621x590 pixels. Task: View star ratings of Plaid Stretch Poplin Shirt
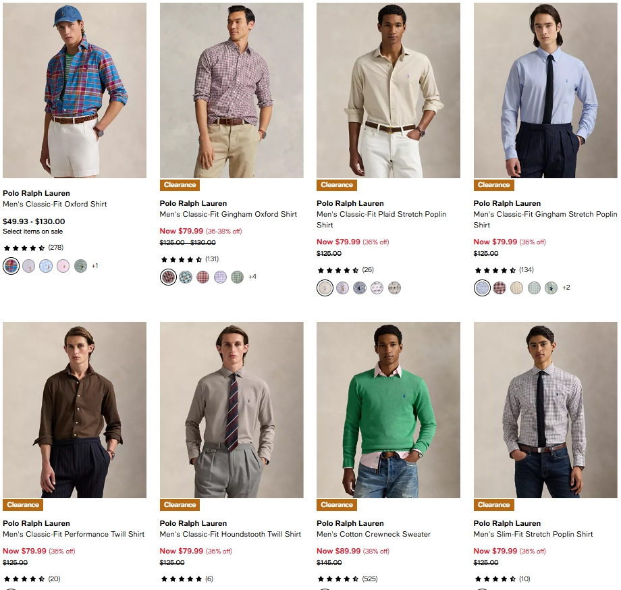(x=338, y=270)
